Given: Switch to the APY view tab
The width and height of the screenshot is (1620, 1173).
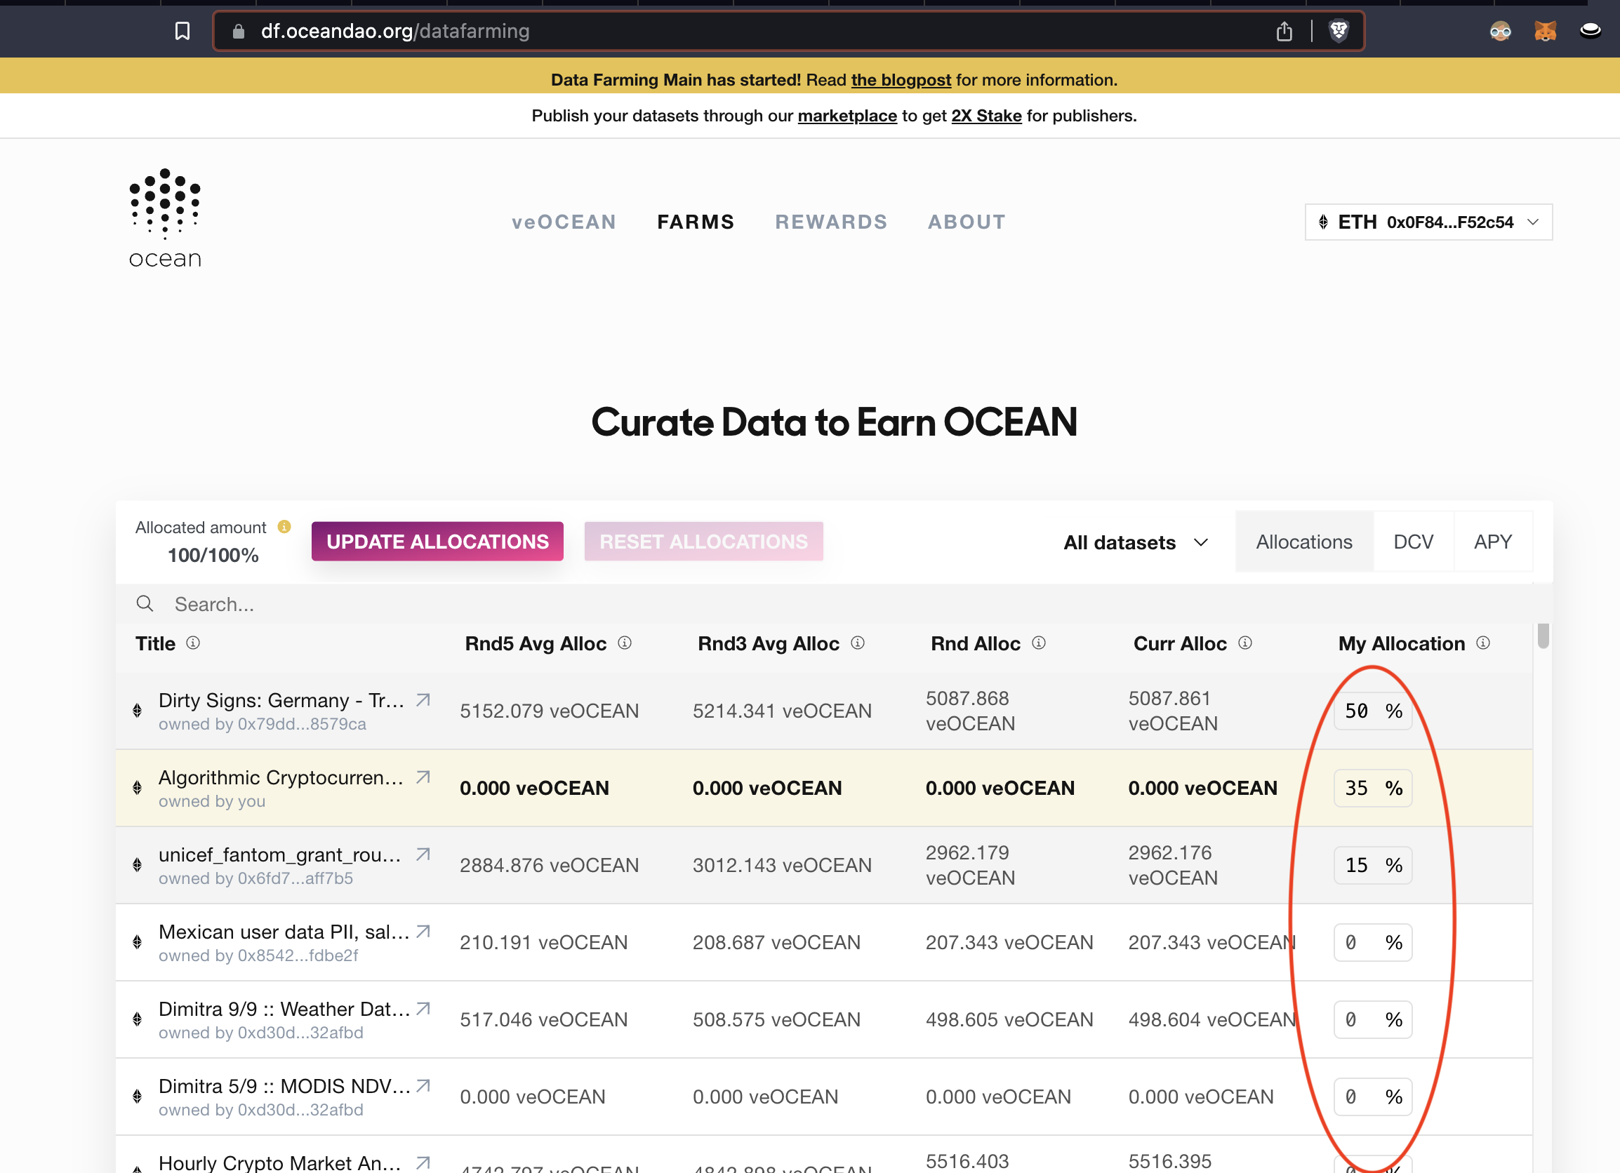Looking at the screenshot, I should [1493, 541].
